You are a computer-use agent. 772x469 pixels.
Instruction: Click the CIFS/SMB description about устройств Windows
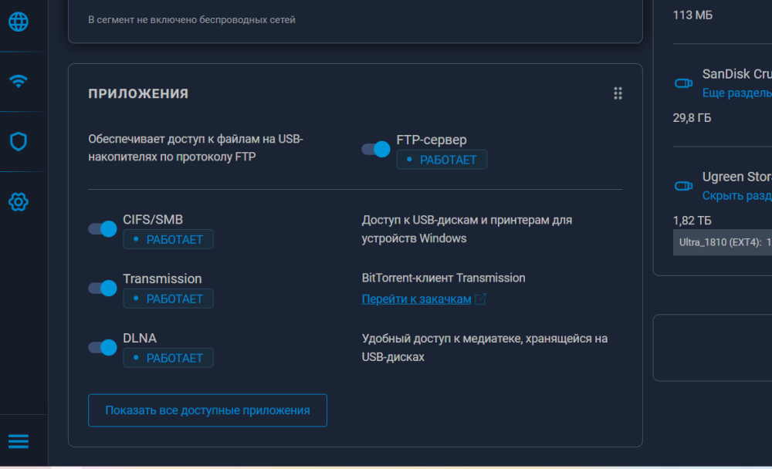click(x=467, y=229)
